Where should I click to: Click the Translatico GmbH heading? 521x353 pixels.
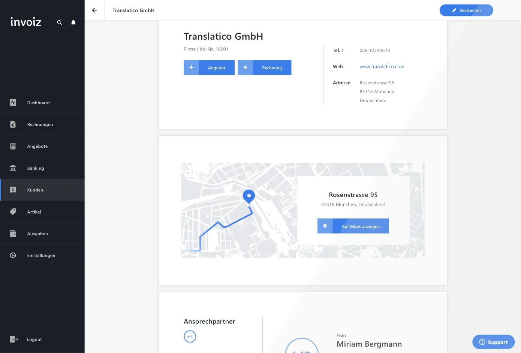click(223, 36)
